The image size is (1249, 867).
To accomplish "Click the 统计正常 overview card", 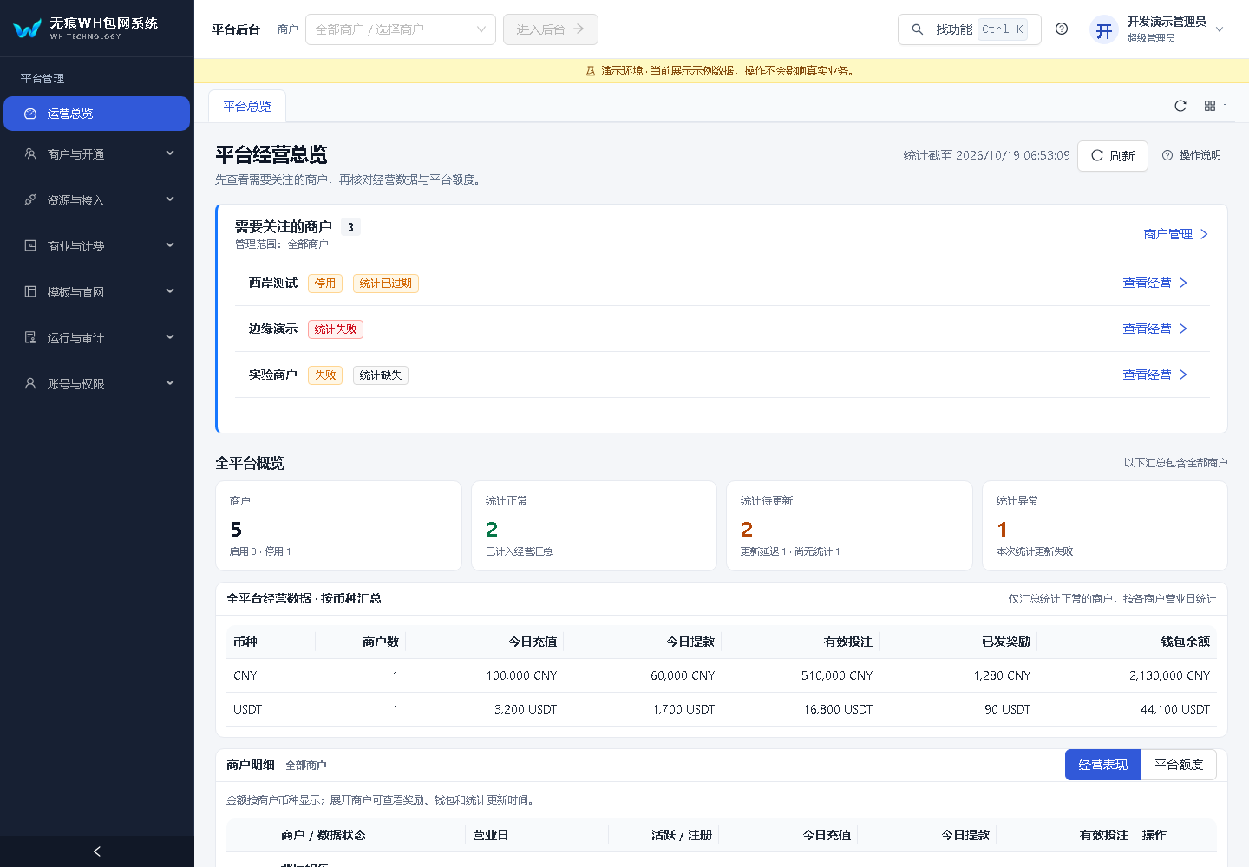I will 594,525.
